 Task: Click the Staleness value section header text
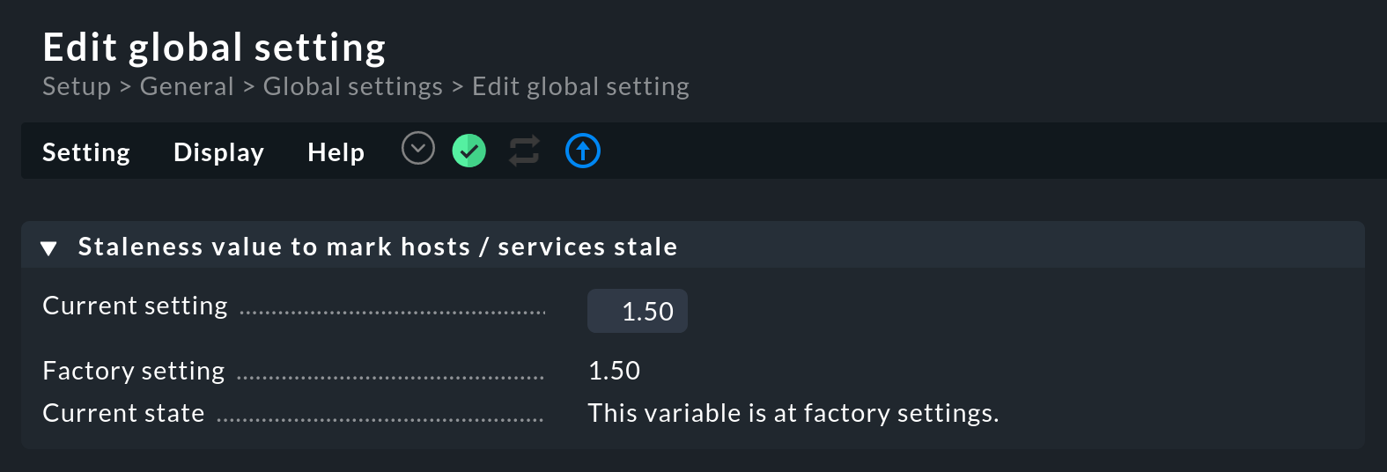[x=378, y=247]
